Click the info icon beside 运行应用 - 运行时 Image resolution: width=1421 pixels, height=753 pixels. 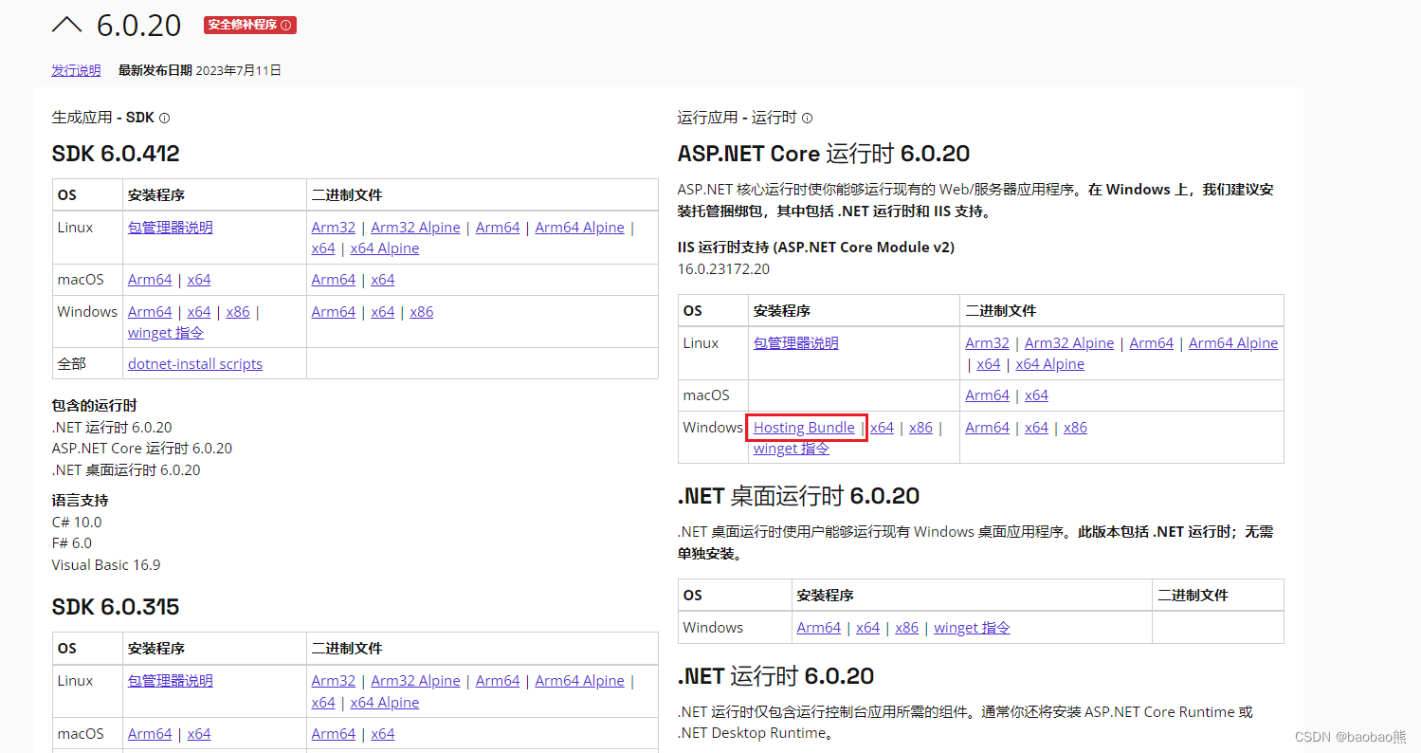(x=808, y=119)
